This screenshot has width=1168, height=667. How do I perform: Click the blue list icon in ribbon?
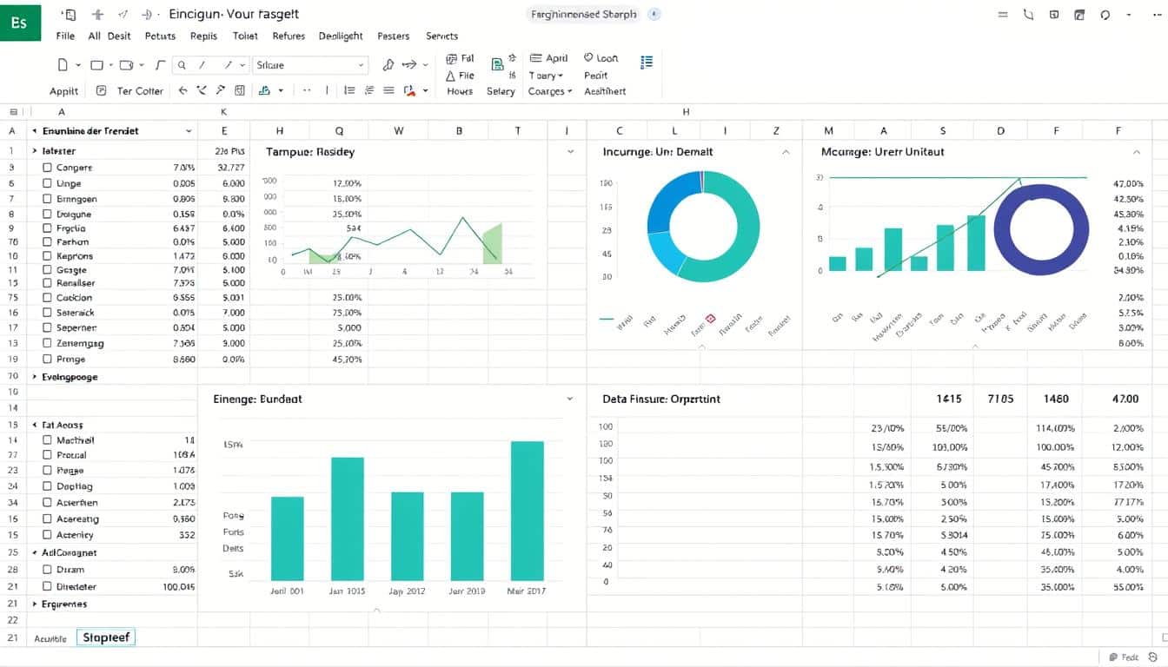point(647,62)
